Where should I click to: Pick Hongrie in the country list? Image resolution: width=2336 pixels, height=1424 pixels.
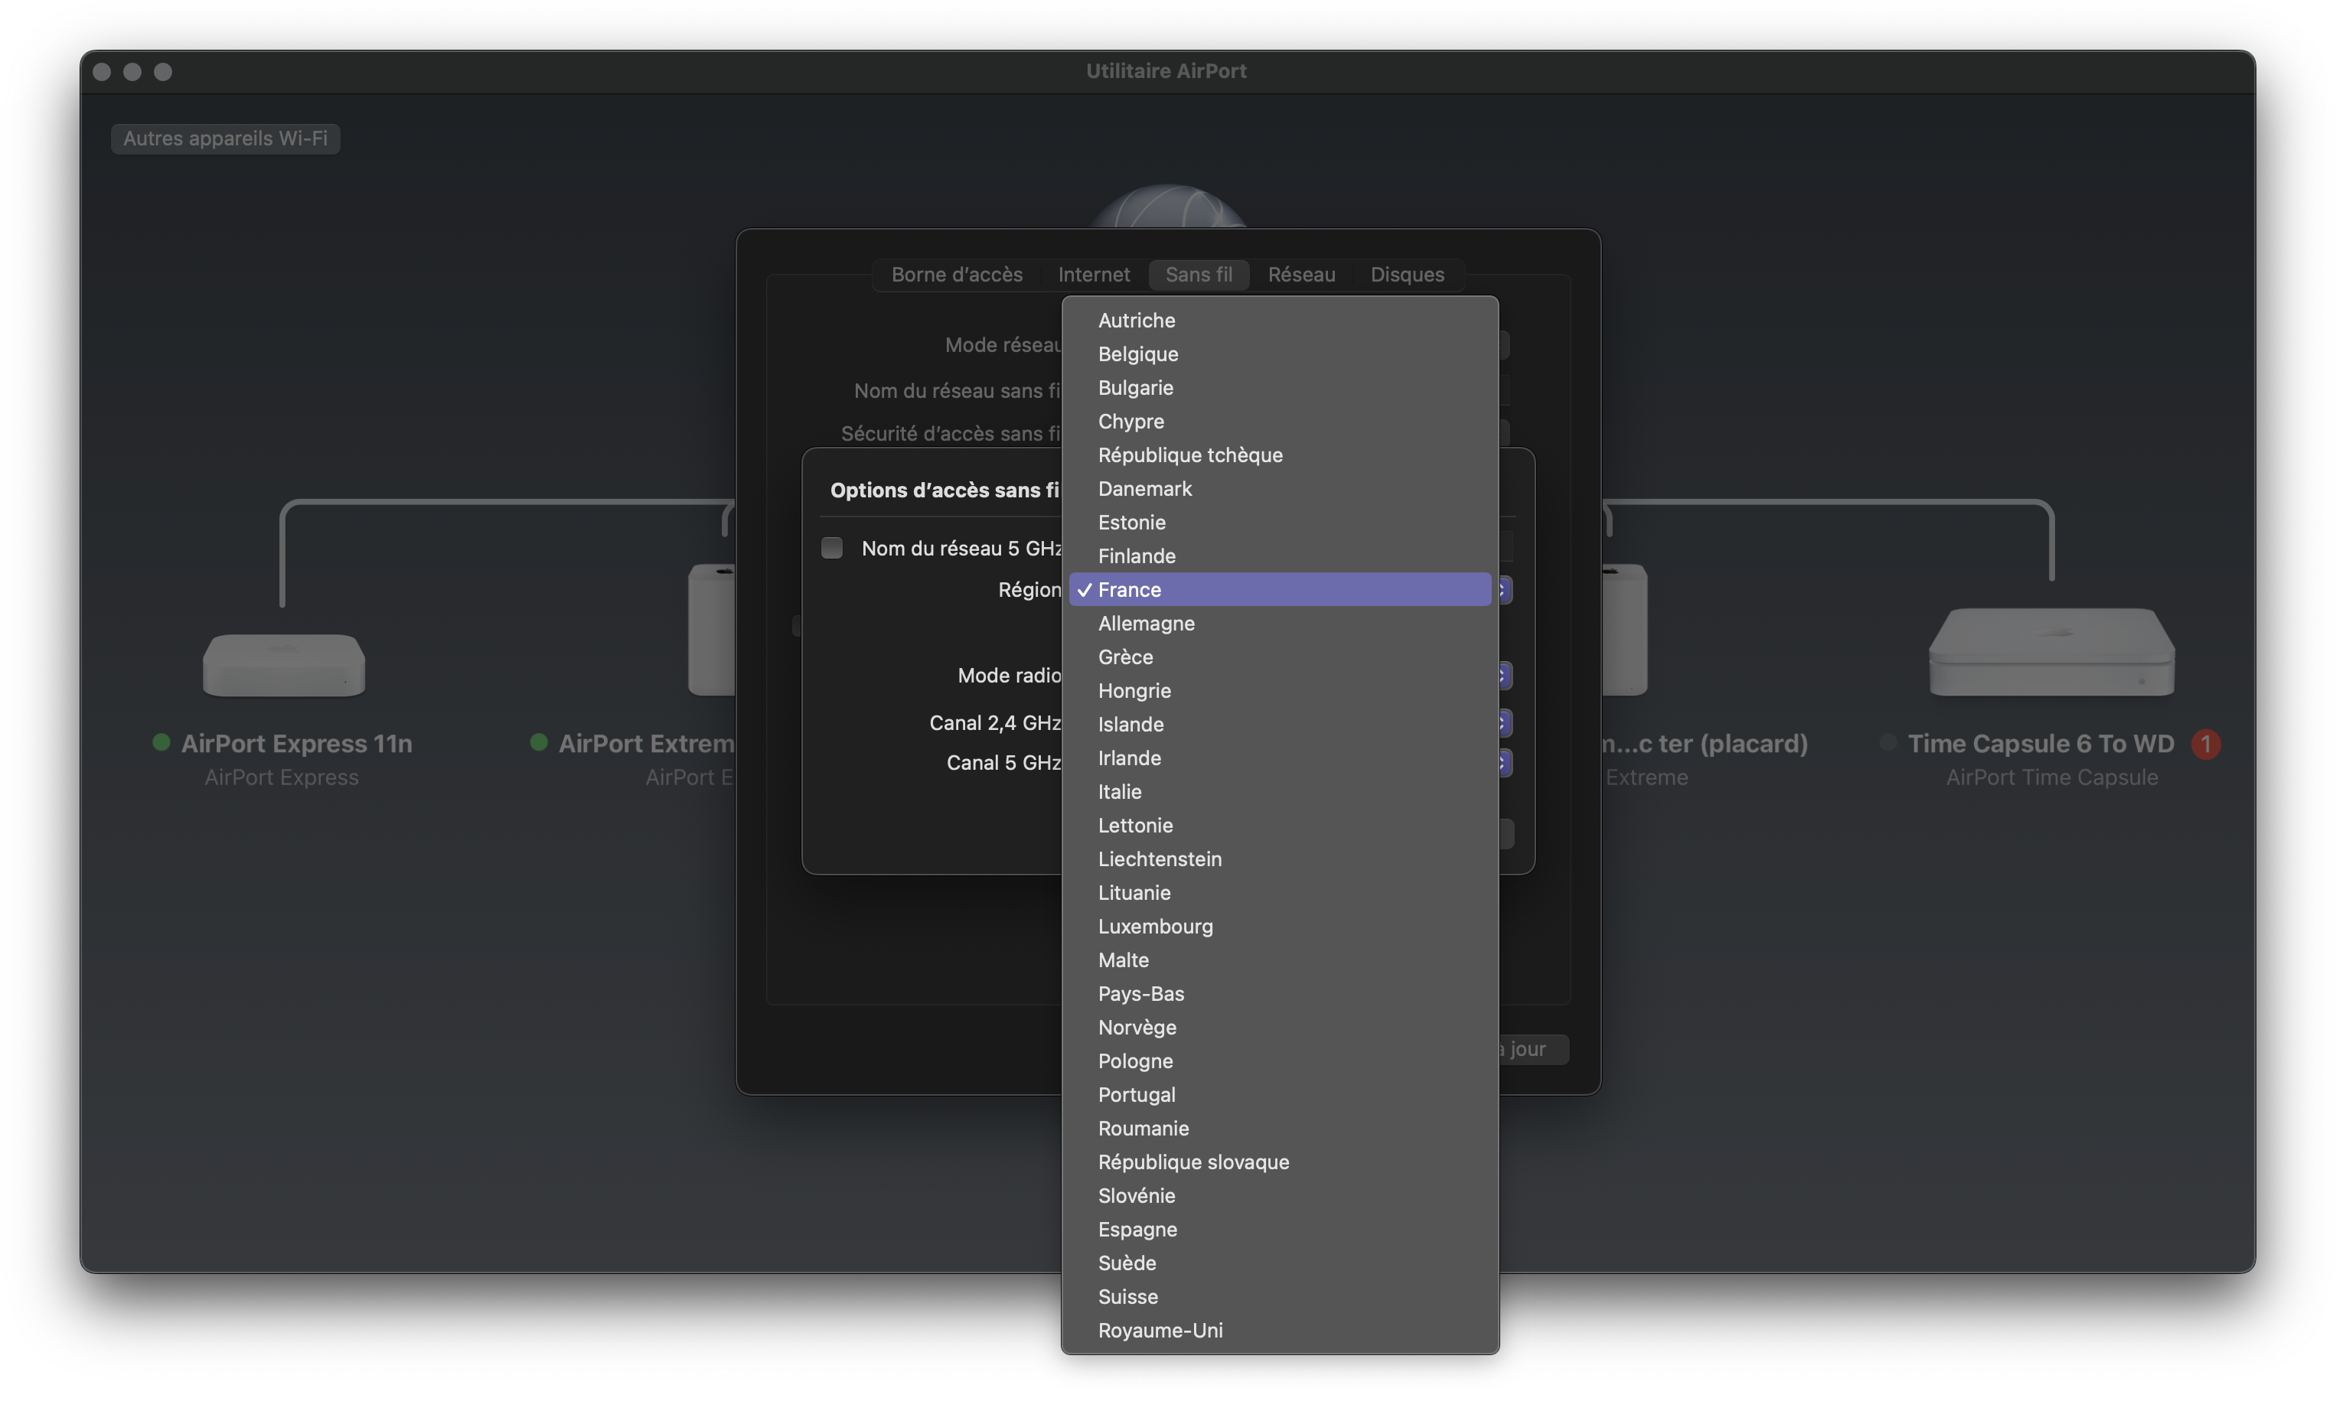pos(1280,690)
